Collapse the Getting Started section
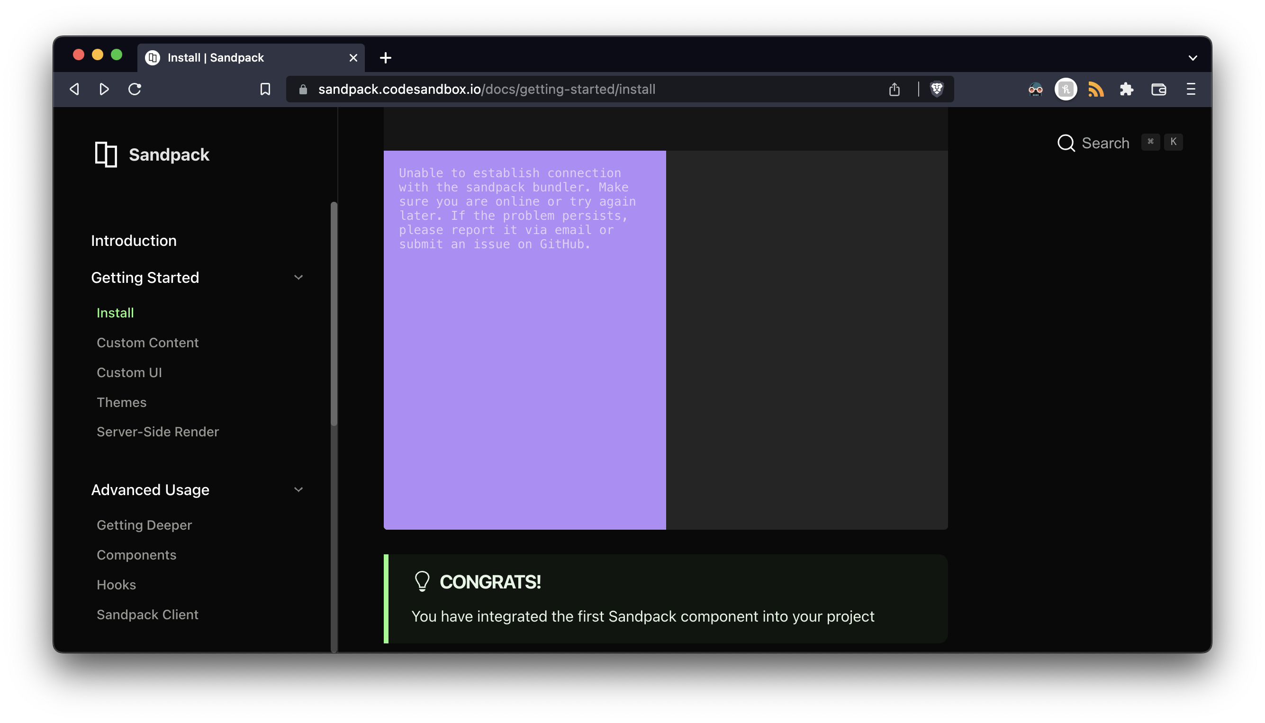Image resolution: width=1265 pixels, height=723 pixels. pos(298,277)
